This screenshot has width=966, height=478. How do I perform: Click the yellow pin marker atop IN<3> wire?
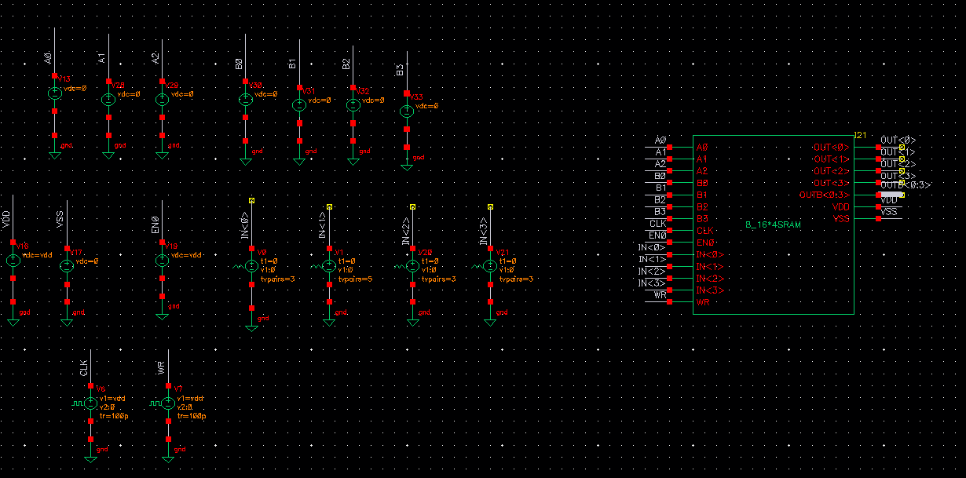coord(490,206)
